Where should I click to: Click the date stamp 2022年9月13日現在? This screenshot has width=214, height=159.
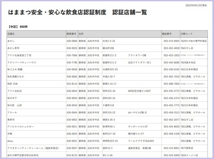click(x=196, y=5)
